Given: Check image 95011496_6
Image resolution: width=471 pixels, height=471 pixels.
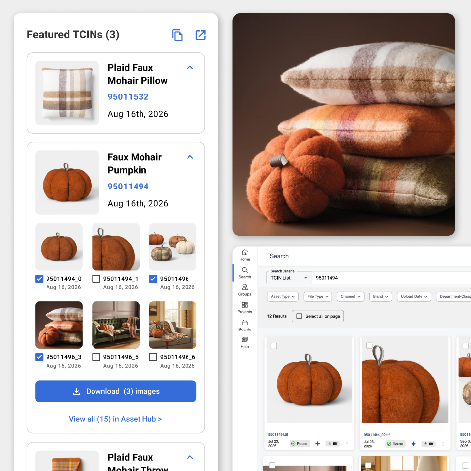Looking at the screenshot, I should [x=153, y=357].
